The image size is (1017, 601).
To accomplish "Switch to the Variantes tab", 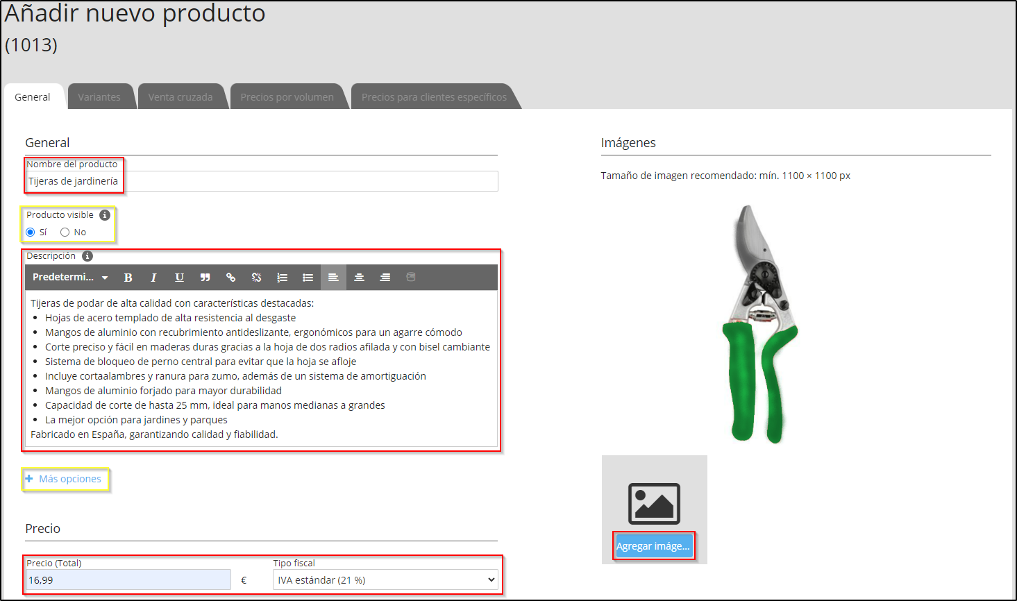I will [x=99, y=97].
